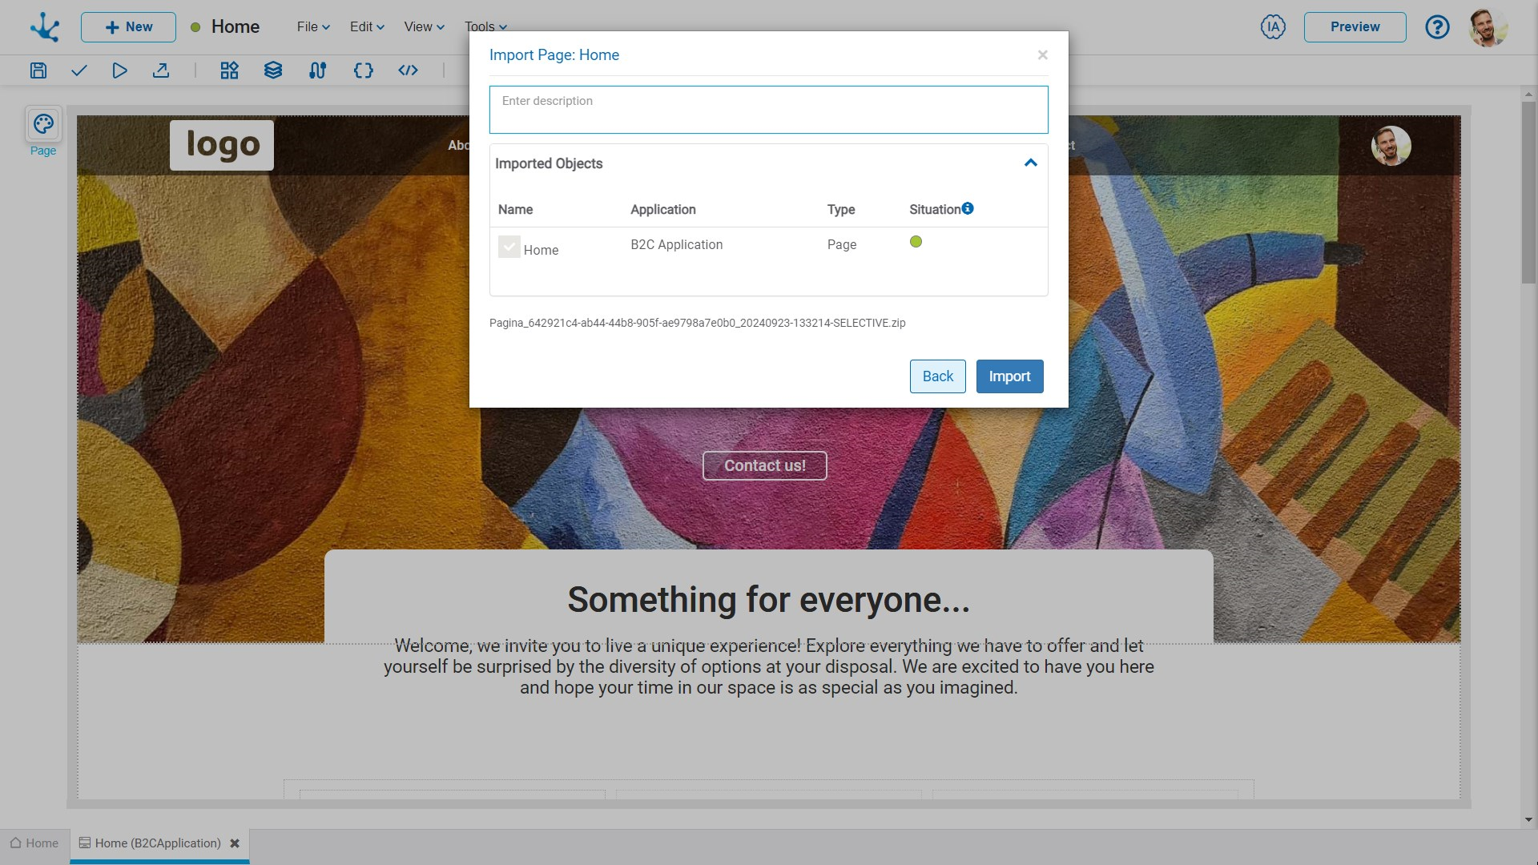Click the IA assistant icon

(x=1272, y=27)
